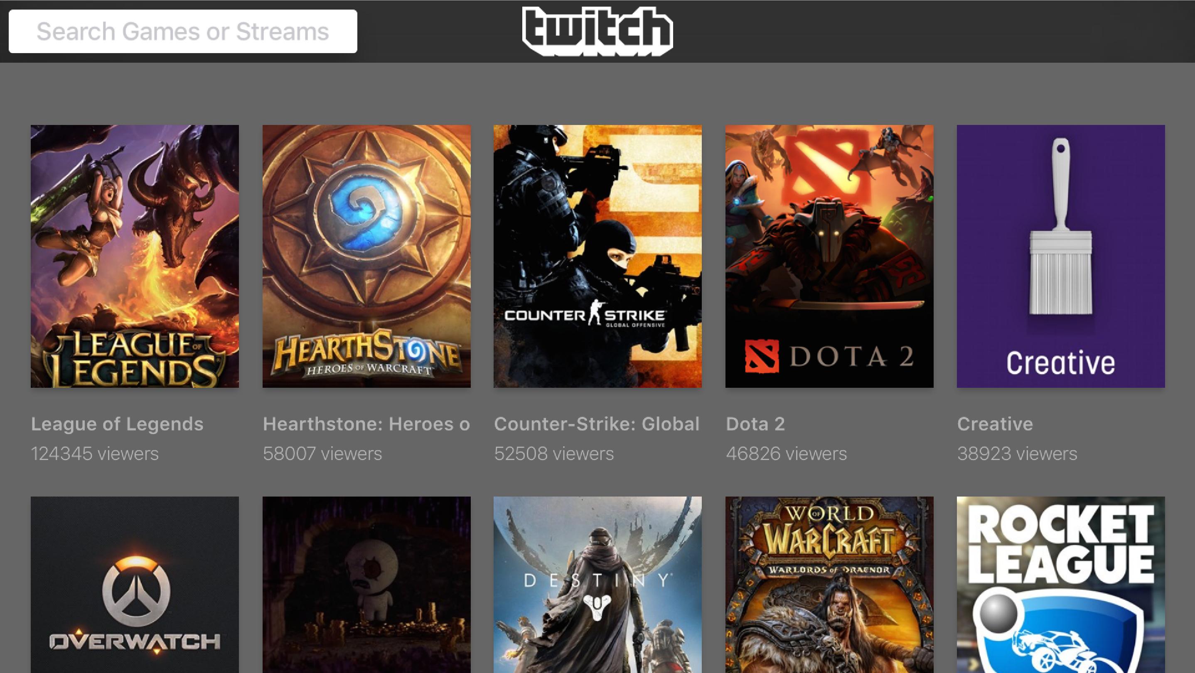Open the Destiny game cover
The width and height of the screenshot is (1195, 673).
[x=597, y=585]
